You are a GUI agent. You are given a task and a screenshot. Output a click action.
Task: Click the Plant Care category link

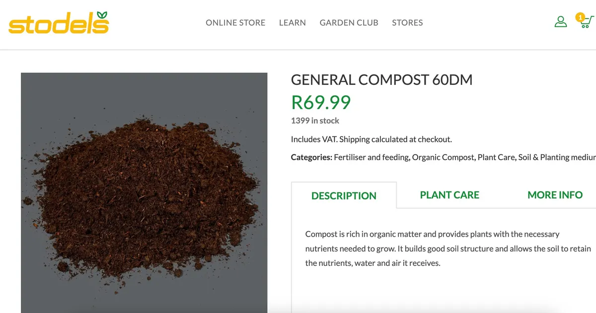click(495, 157)
